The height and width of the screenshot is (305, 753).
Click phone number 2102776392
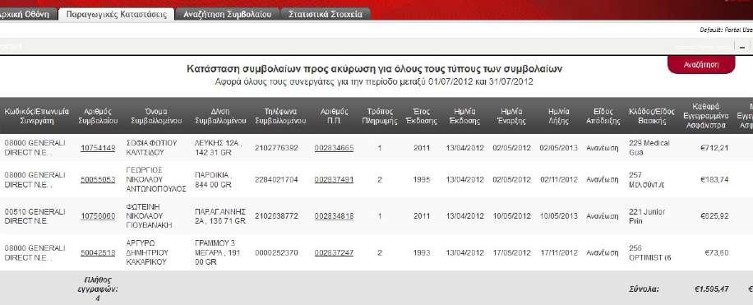pyautogui.click(x=276, y=148)
